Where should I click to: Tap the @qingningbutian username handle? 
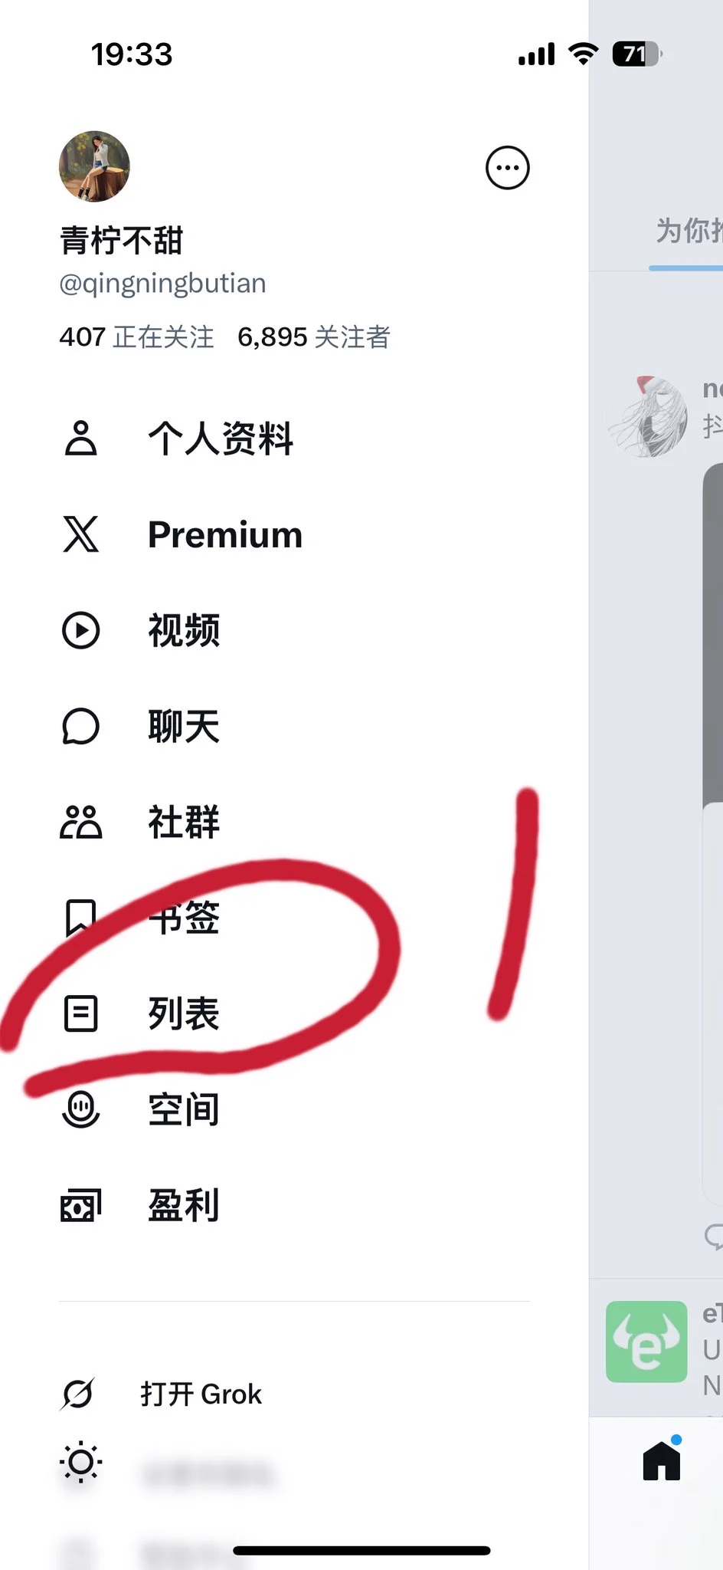[x=162, y=284]
